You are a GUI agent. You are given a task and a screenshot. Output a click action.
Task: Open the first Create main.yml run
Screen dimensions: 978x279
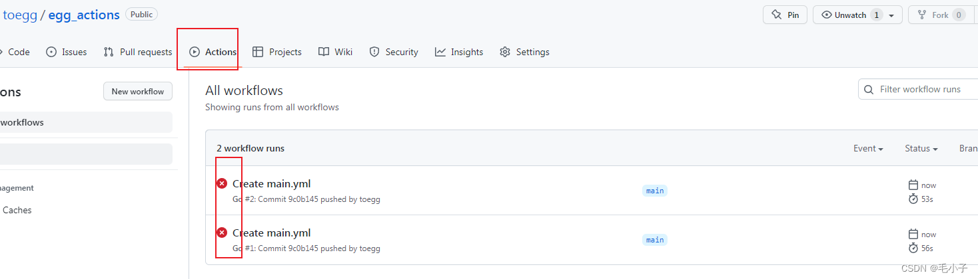tap(271, 183)
